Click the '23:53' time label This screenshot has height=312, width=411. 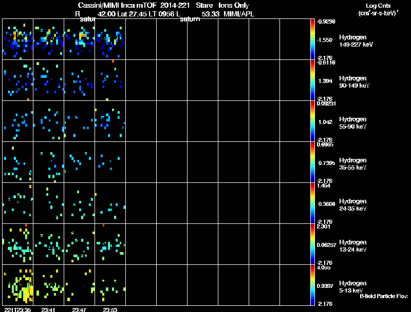110,309
